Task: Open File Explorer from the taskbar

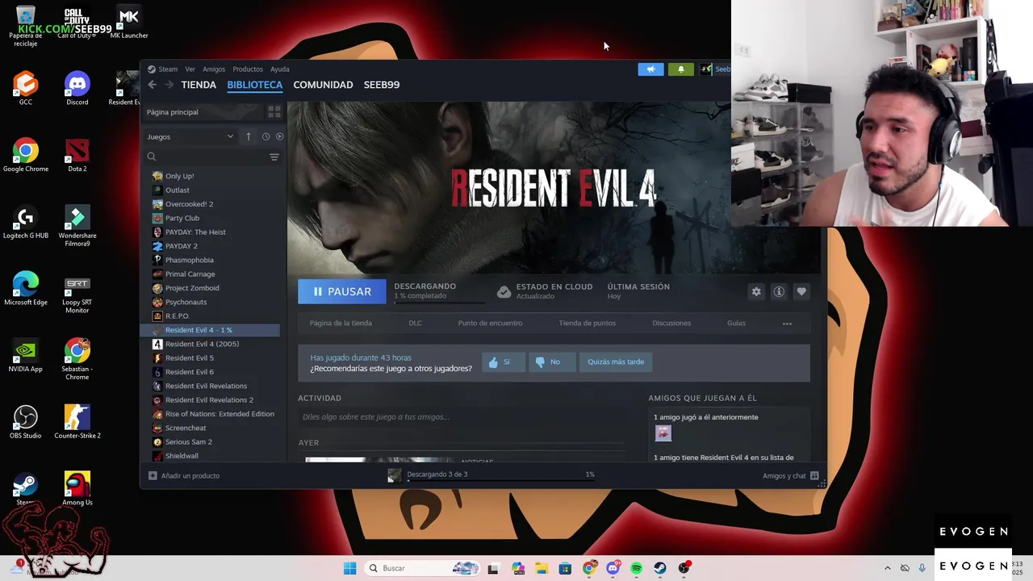Action: point(541,568)
